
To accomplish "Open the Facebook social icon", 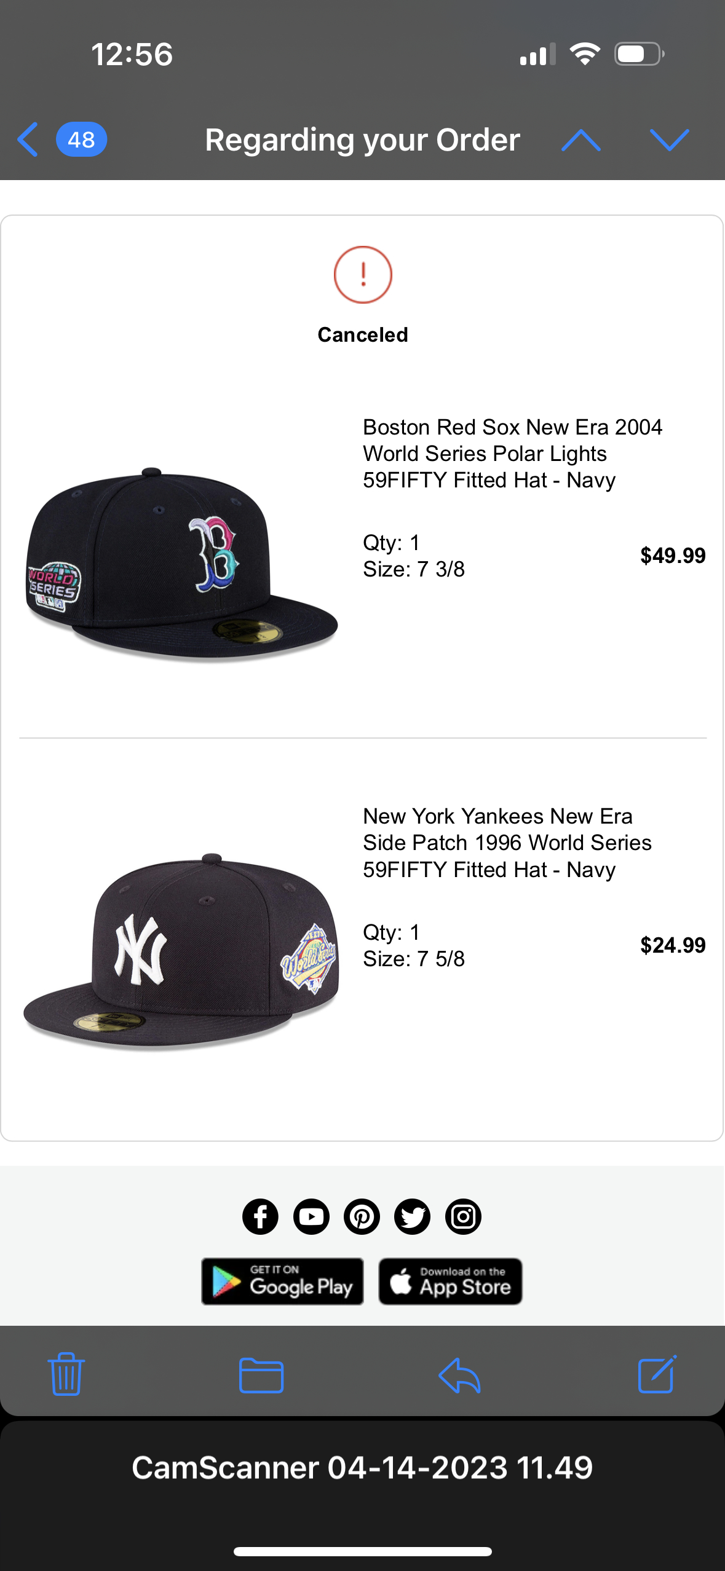I will [x=260, y=1216].
